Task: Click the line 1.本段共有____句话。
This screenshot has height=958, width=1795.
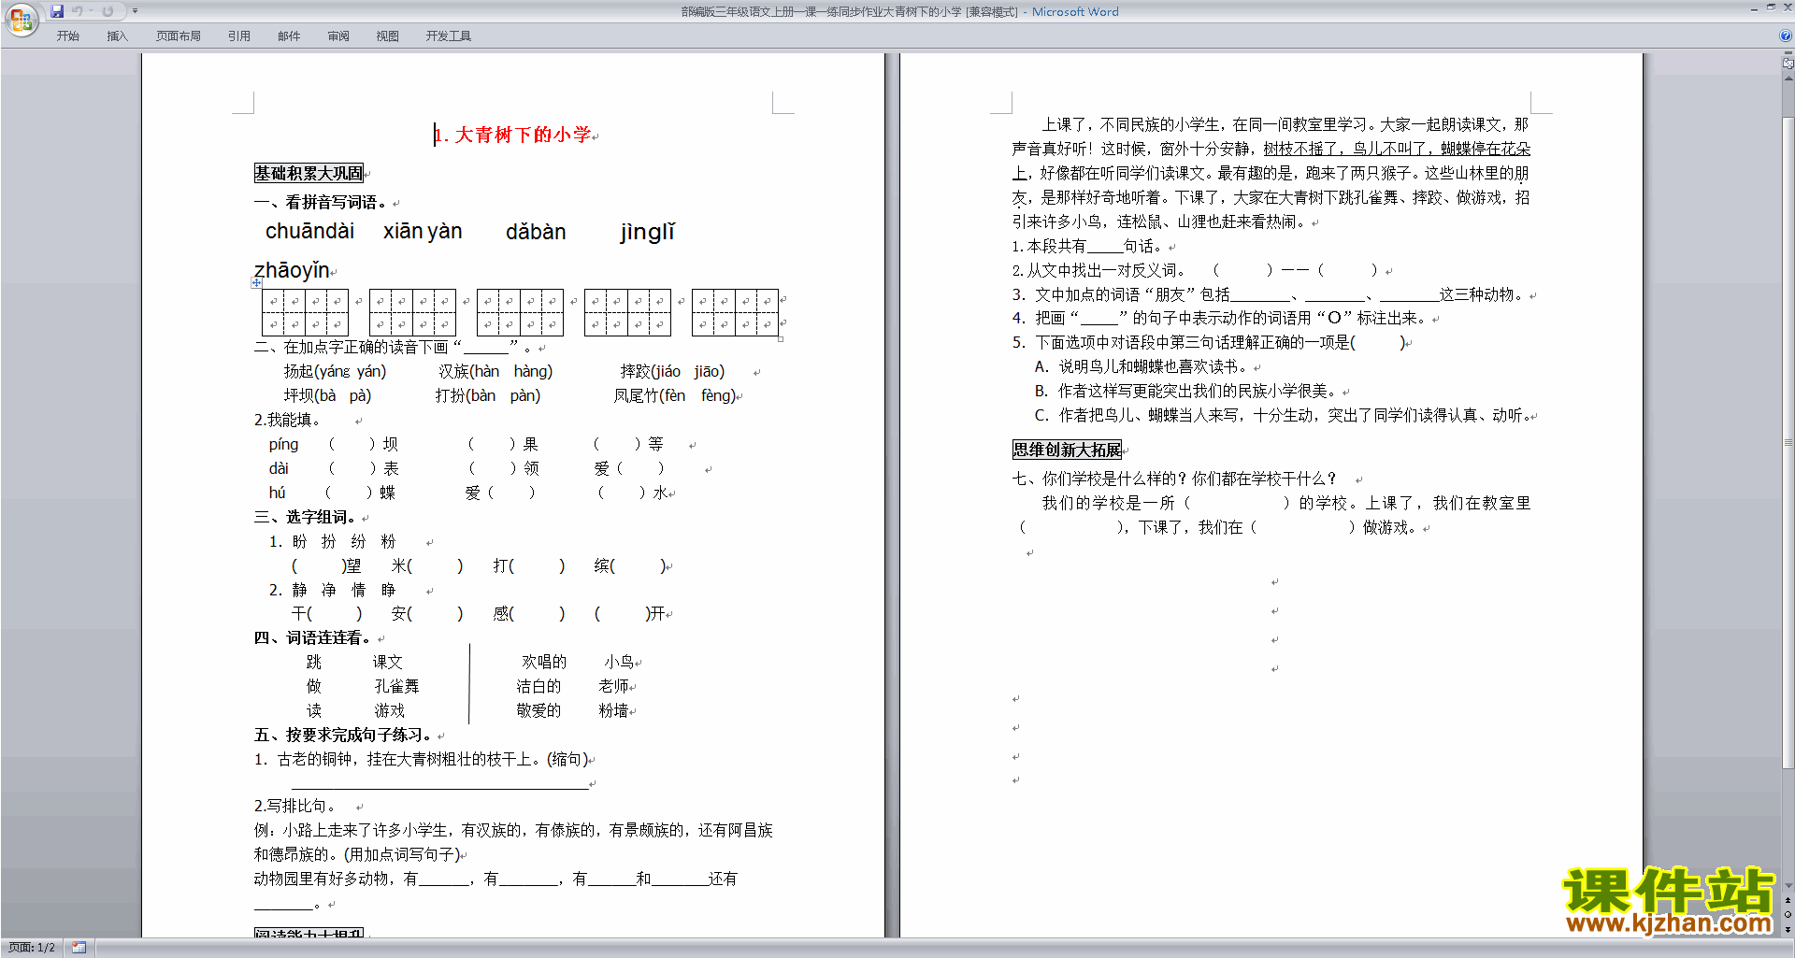Action: tap(1088, 247)
